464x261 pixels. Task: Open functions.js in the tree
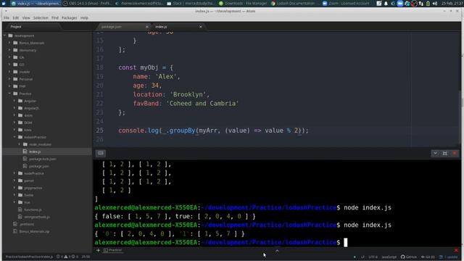tap(33, 210)
